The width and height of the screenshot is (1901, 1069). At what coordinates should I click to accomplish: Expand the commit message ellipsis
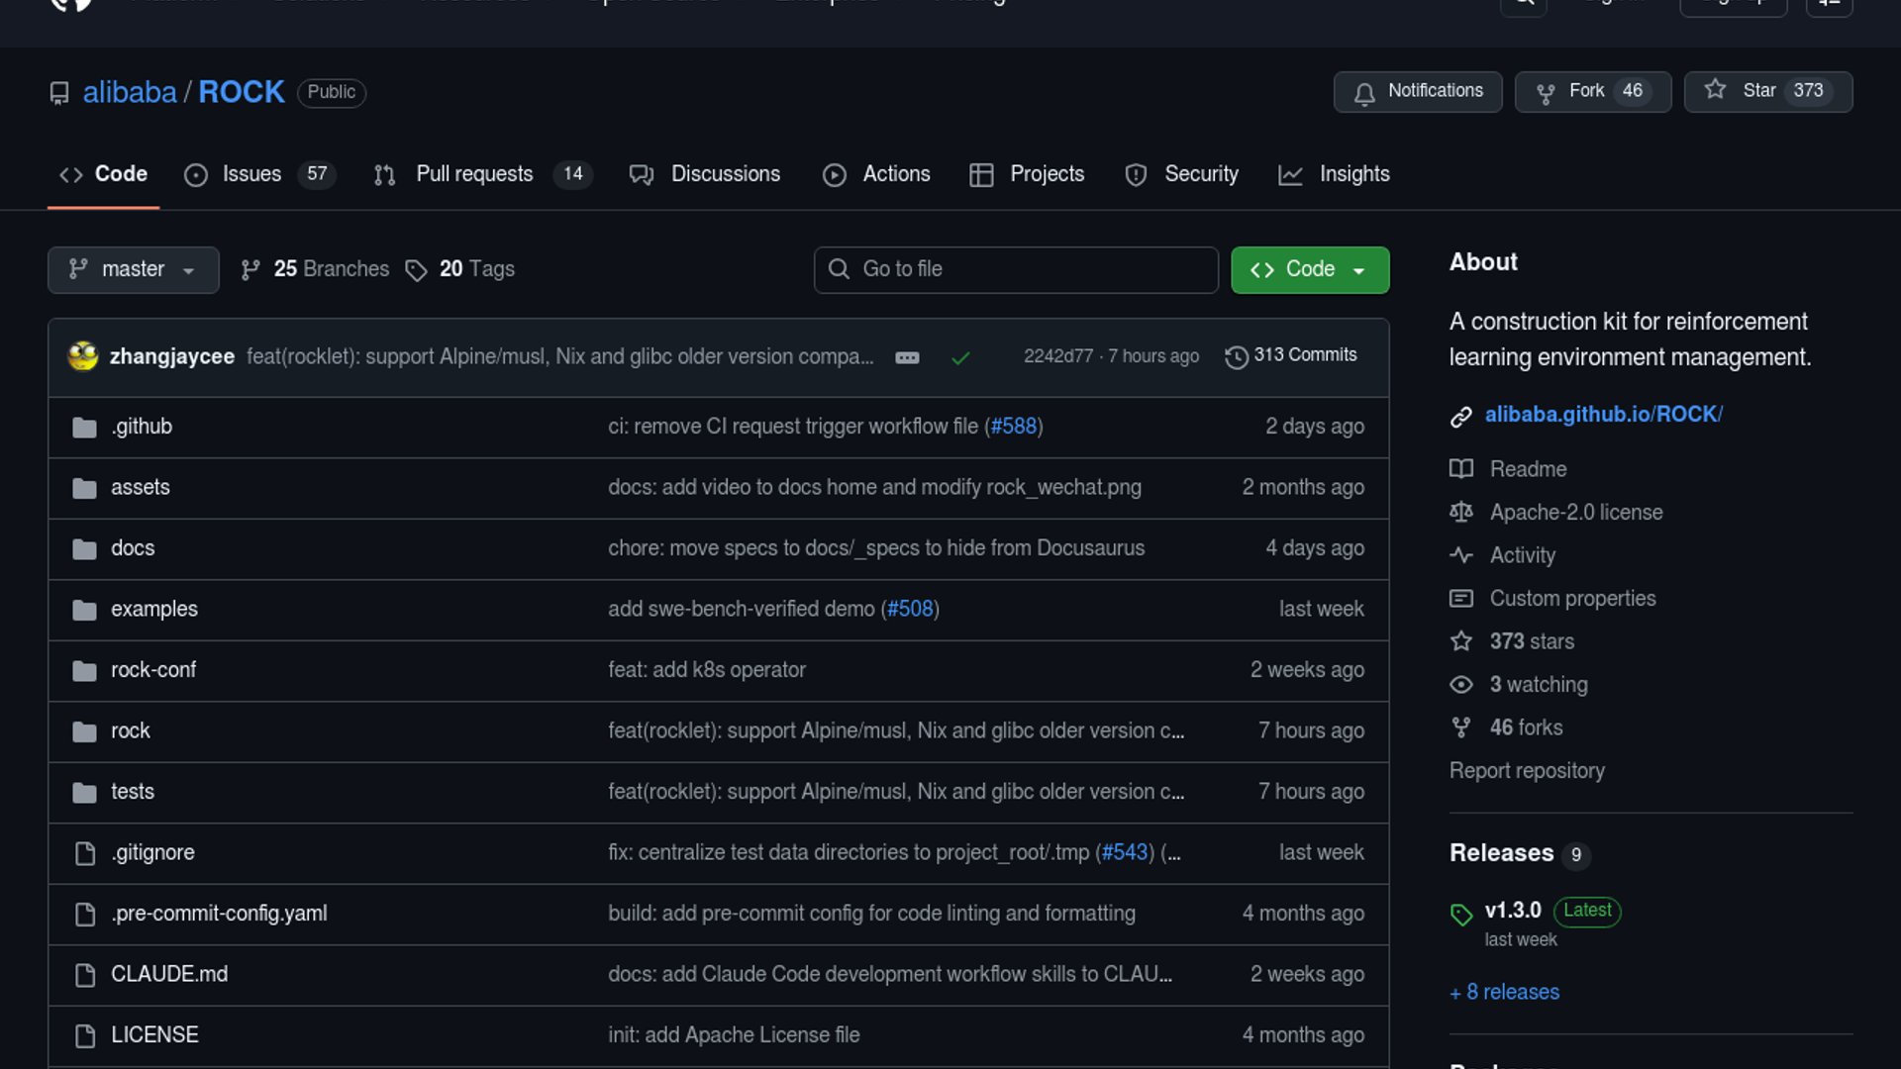click(907, 357)
